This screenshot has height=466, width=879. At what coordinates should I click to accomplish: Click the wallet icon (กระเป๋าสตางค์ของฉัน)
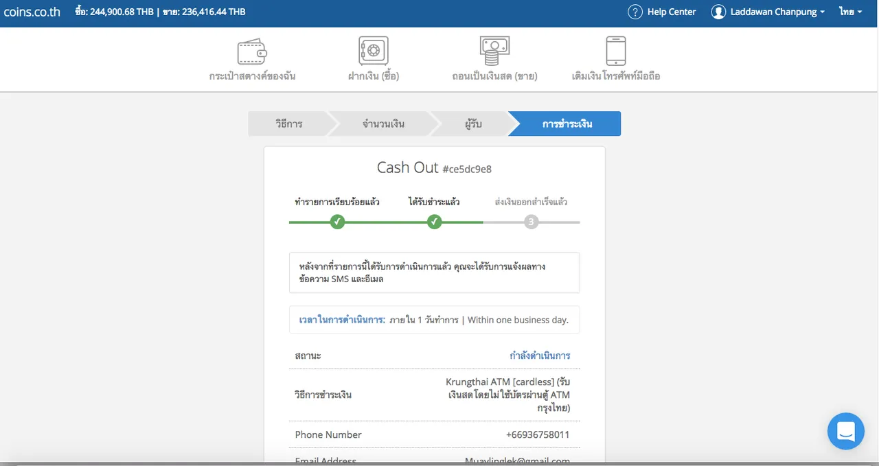click(251, 51)
